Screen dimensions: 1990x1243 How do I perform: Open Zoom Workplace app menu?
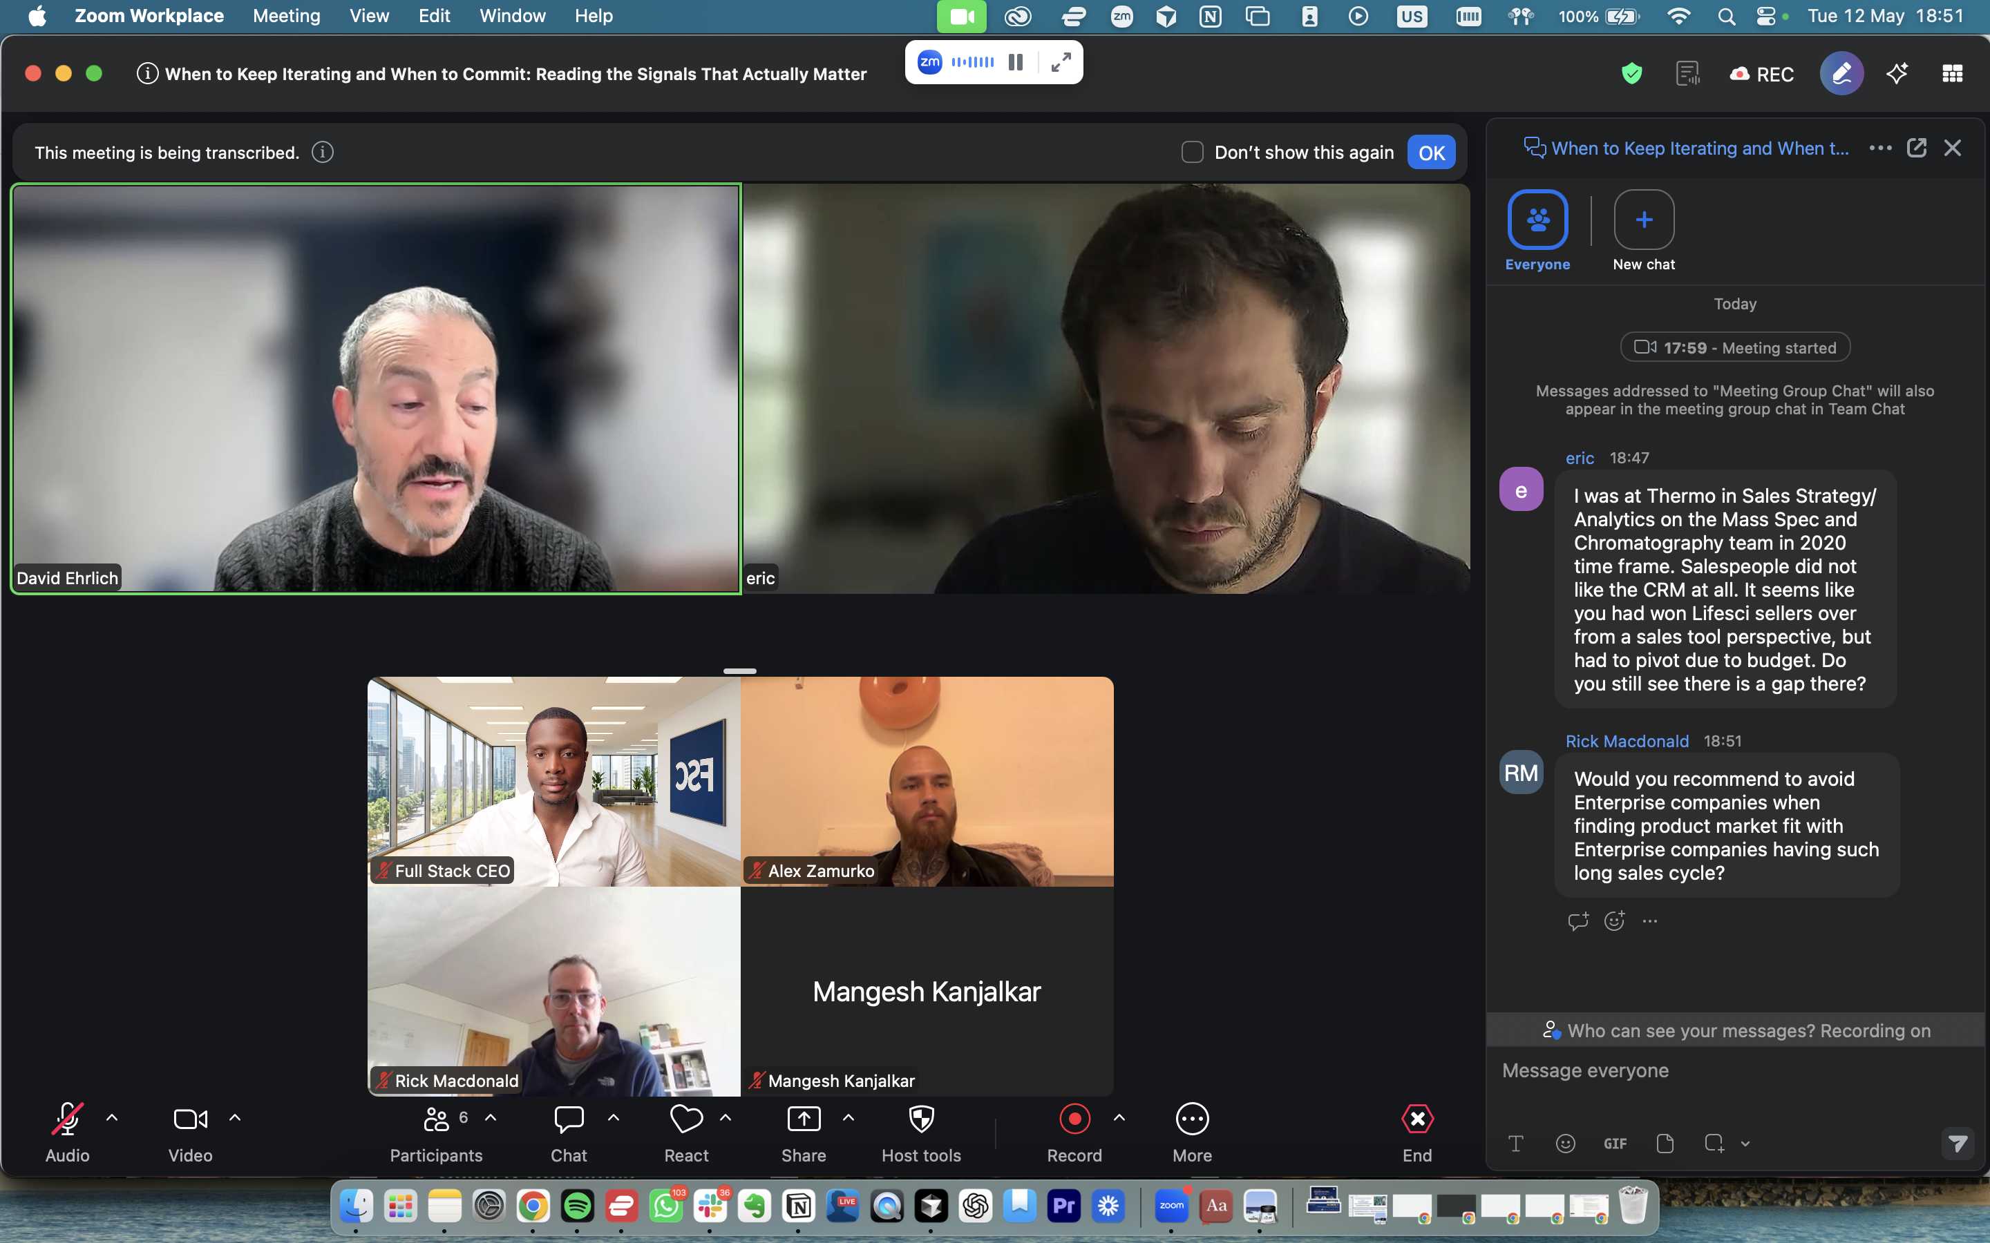[149, 16]
